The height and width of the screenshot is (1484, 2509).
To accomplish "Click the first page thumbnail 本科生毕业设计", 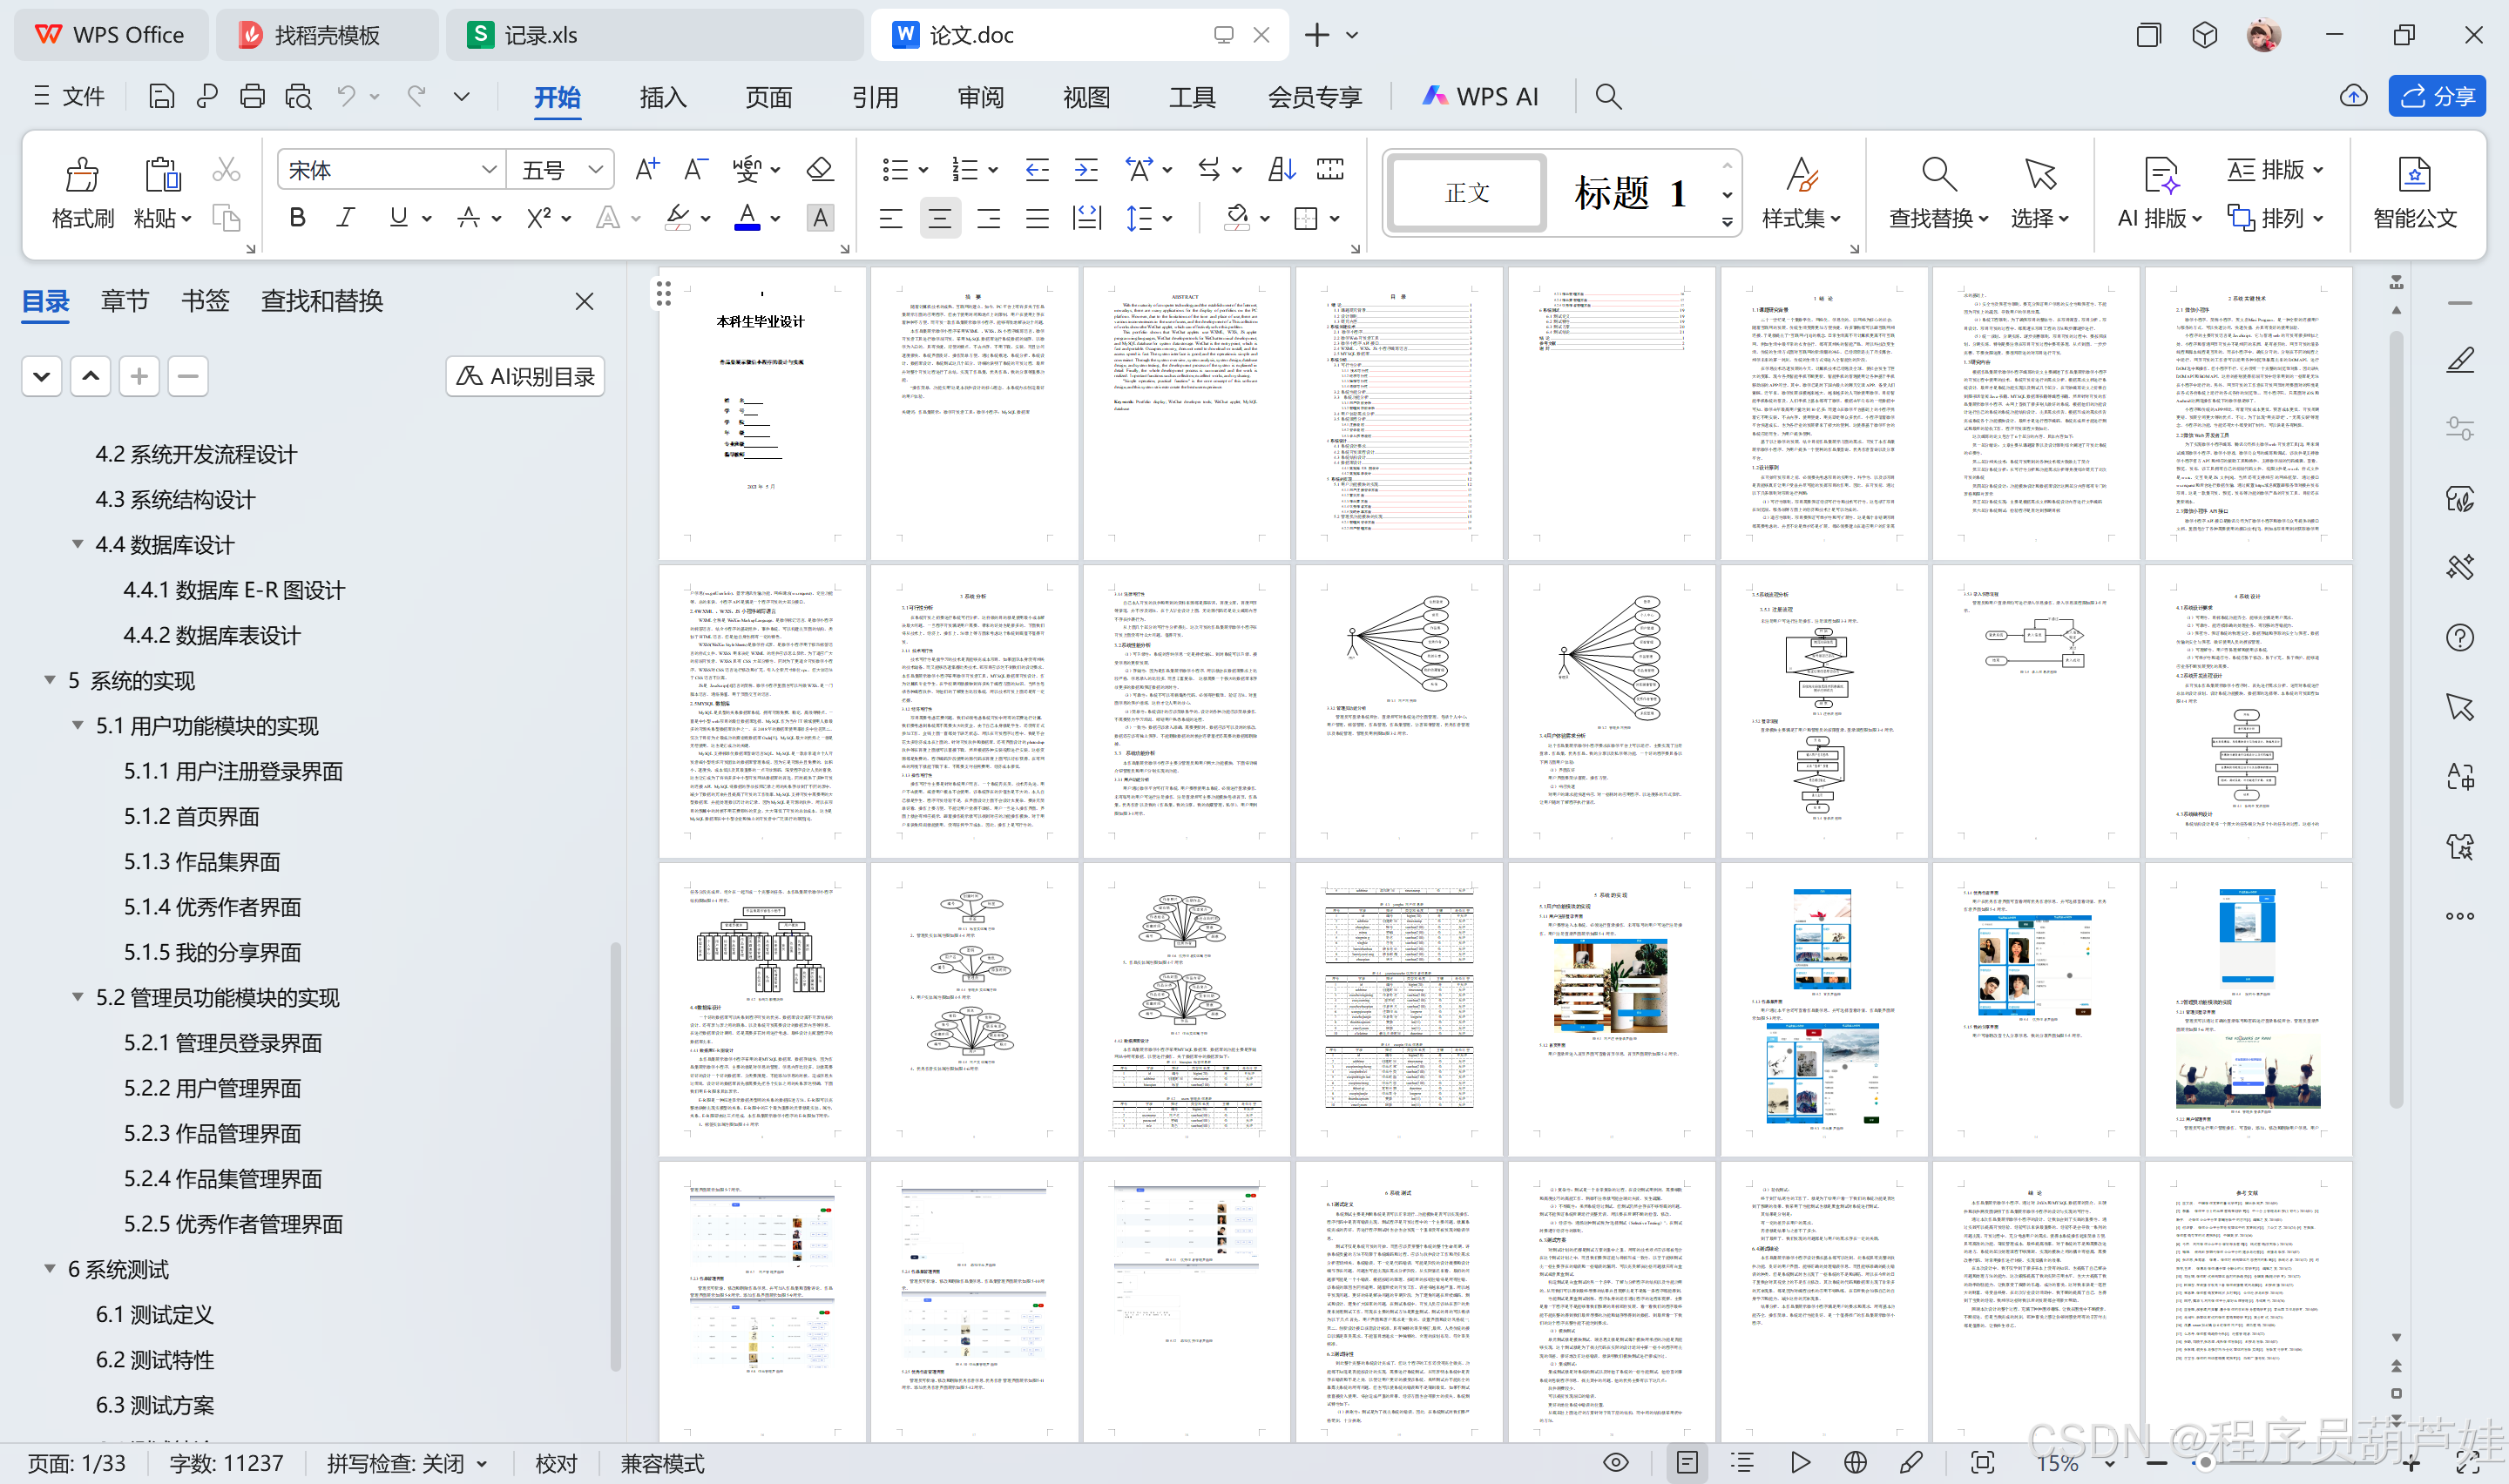I will (761, 412).
